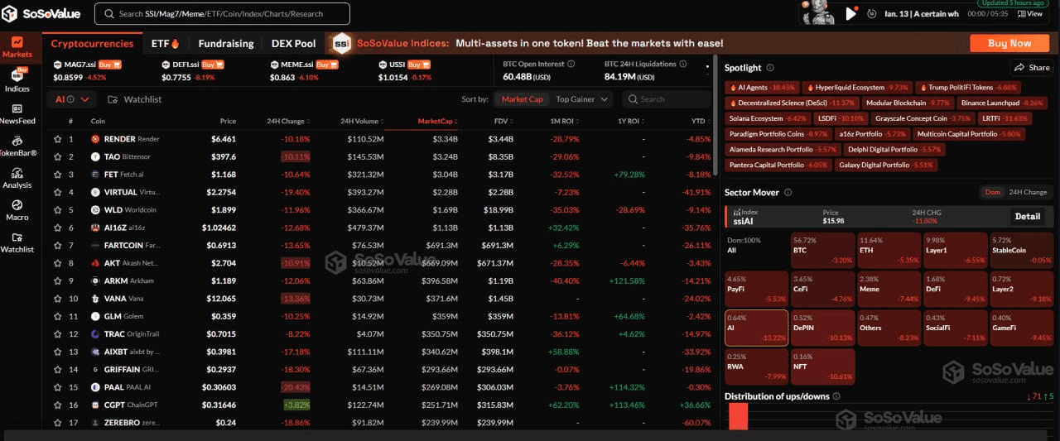This screenshot has height=441, width=1060.
Task: Switch to the Fundraising tab
Action: (x=224, y=43)
